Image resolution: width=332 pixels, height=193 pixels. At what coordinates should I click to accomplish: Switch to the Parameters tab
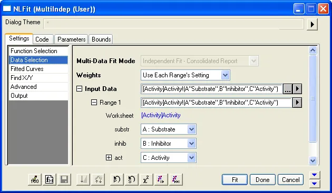tap(71, 39)
